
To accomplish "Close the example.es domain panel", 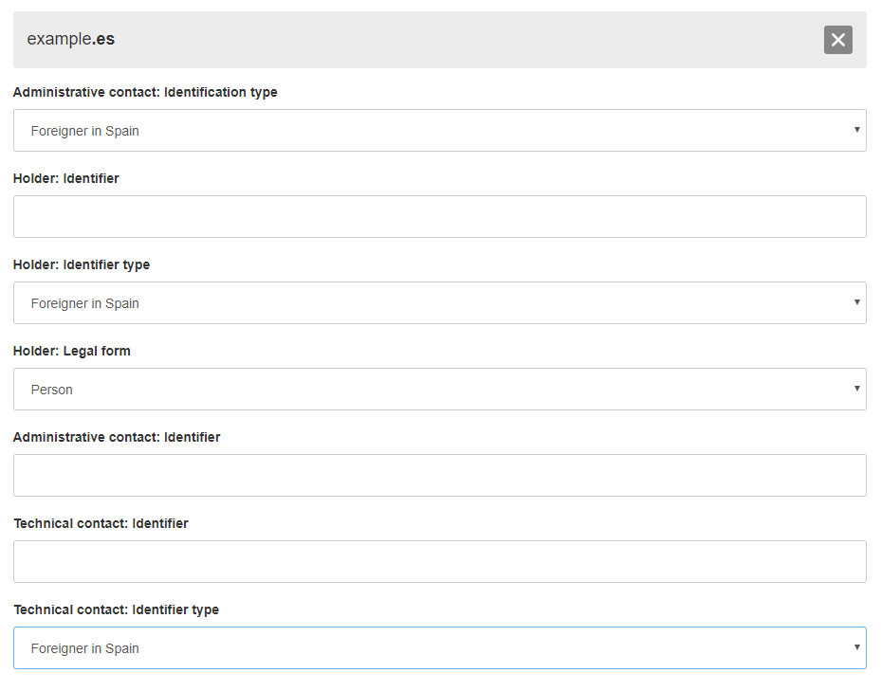I will pos(837,40).
